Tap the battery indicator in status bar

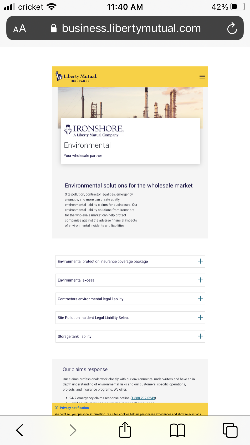point(238,7)
